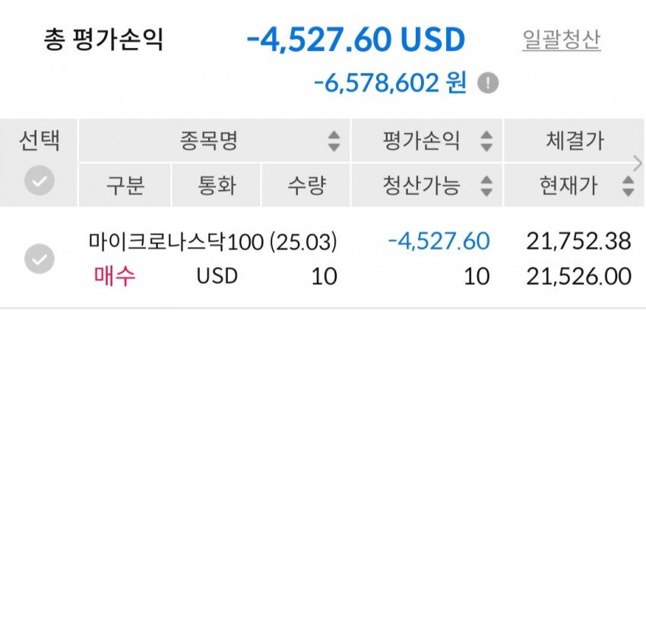The height and width of the screenshot is (630, 646).
Task: Tap the -6,578,602 원 converted amount
Action: tap(390, 84)
